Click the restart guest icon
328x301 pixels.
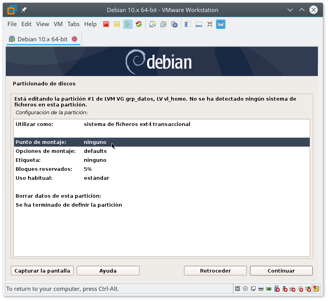(x=139, y=24)
